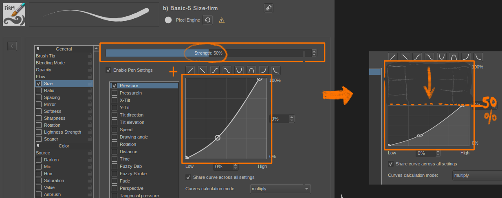Viewport: 502px width, 198px height.
Task: Apply the U-shape preset in the right example panel
Action: (x=442, y=56)
